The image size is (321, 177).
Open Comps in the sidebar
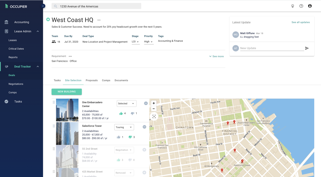pos(13,92)
